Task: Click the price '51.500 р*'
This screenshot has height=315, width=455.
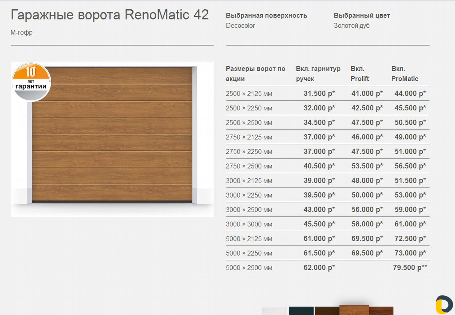Action: (410, 180)
